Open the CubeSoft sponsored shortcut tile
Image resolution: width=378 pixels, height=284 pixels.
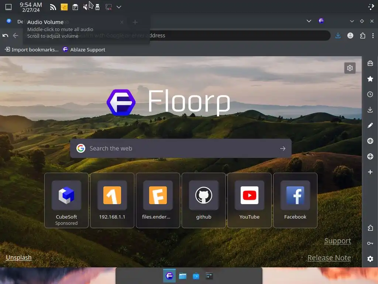pyautogui.click(x=66, y=200)
